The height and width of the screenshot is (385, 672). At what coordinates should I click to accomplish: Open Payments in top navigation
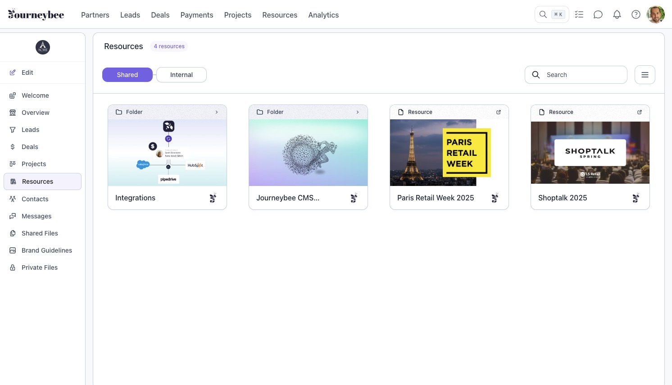click(197, 15)
